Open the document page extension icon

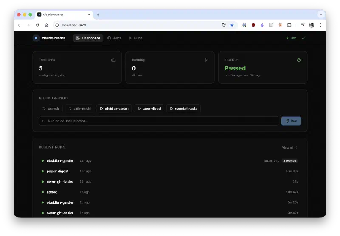(271, 25)
